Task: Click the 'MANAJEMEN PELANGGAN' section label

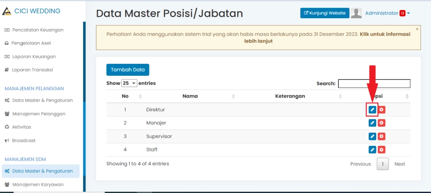Action: pos(34,88)
